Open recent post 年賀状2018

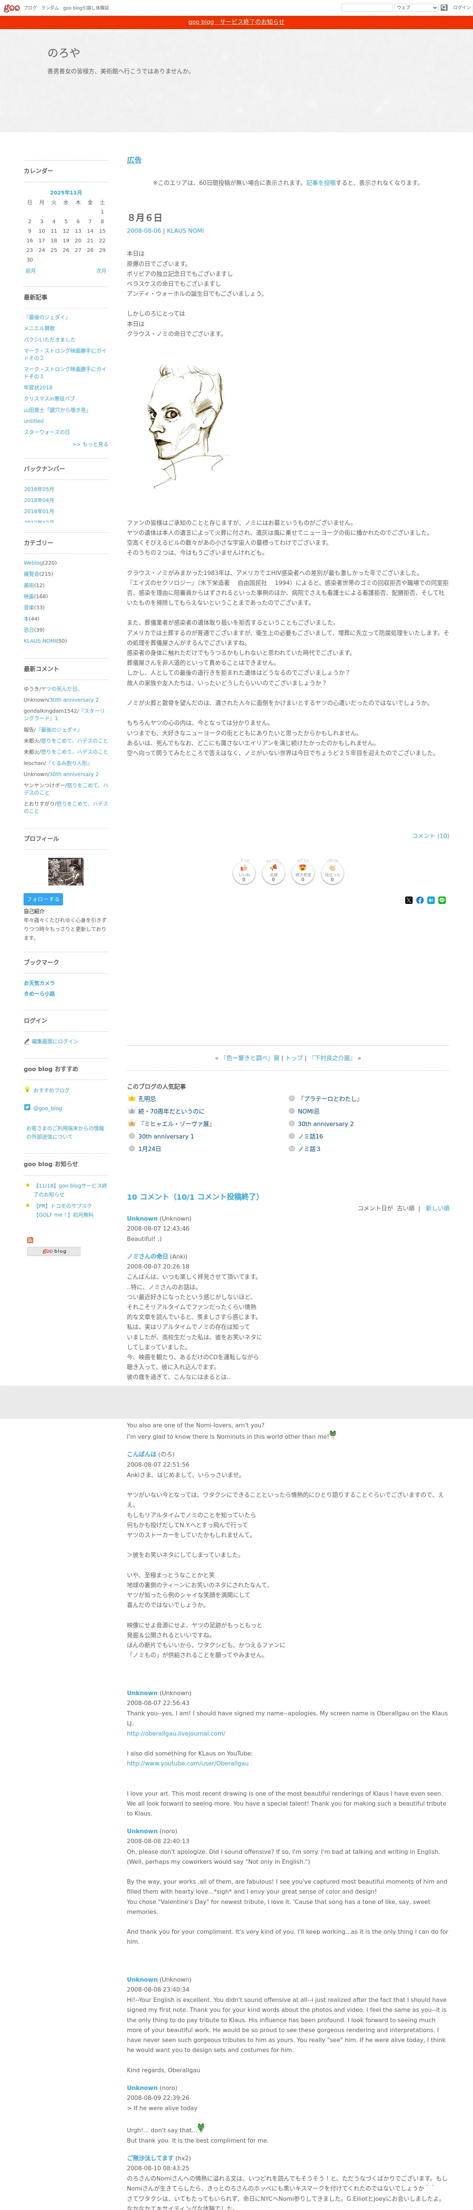point(38,388)
